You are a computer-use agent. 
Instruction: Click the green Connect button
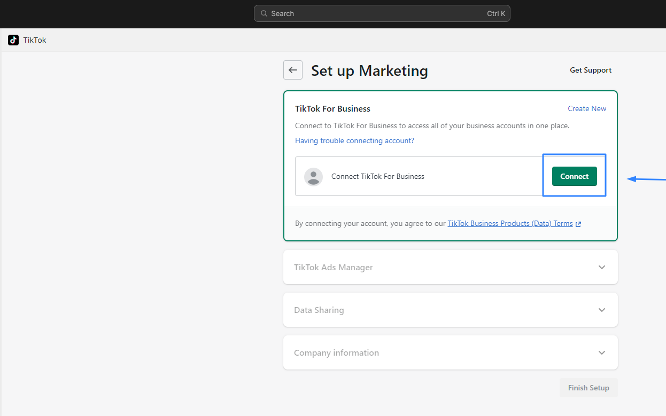click(x=575, y=176)
